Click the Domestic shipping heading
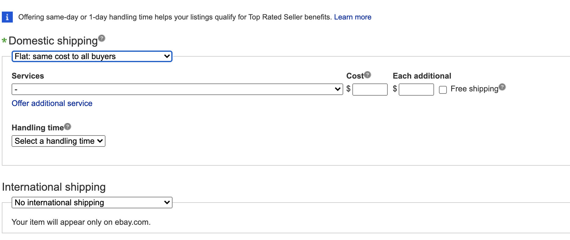 point(53,41)
